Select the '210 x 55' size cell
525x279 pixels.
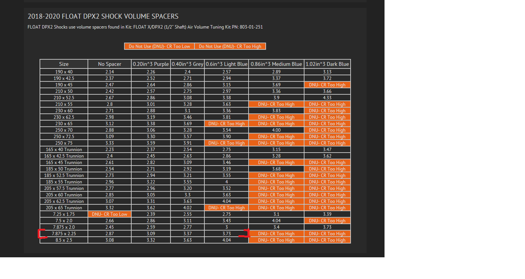64,104
